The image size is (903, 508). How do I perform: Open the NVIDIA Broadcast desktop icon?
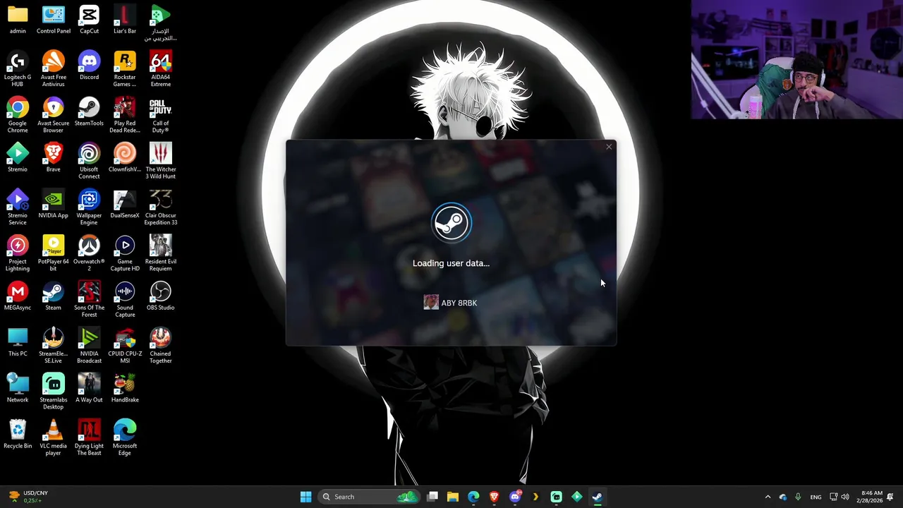[89, 345]
